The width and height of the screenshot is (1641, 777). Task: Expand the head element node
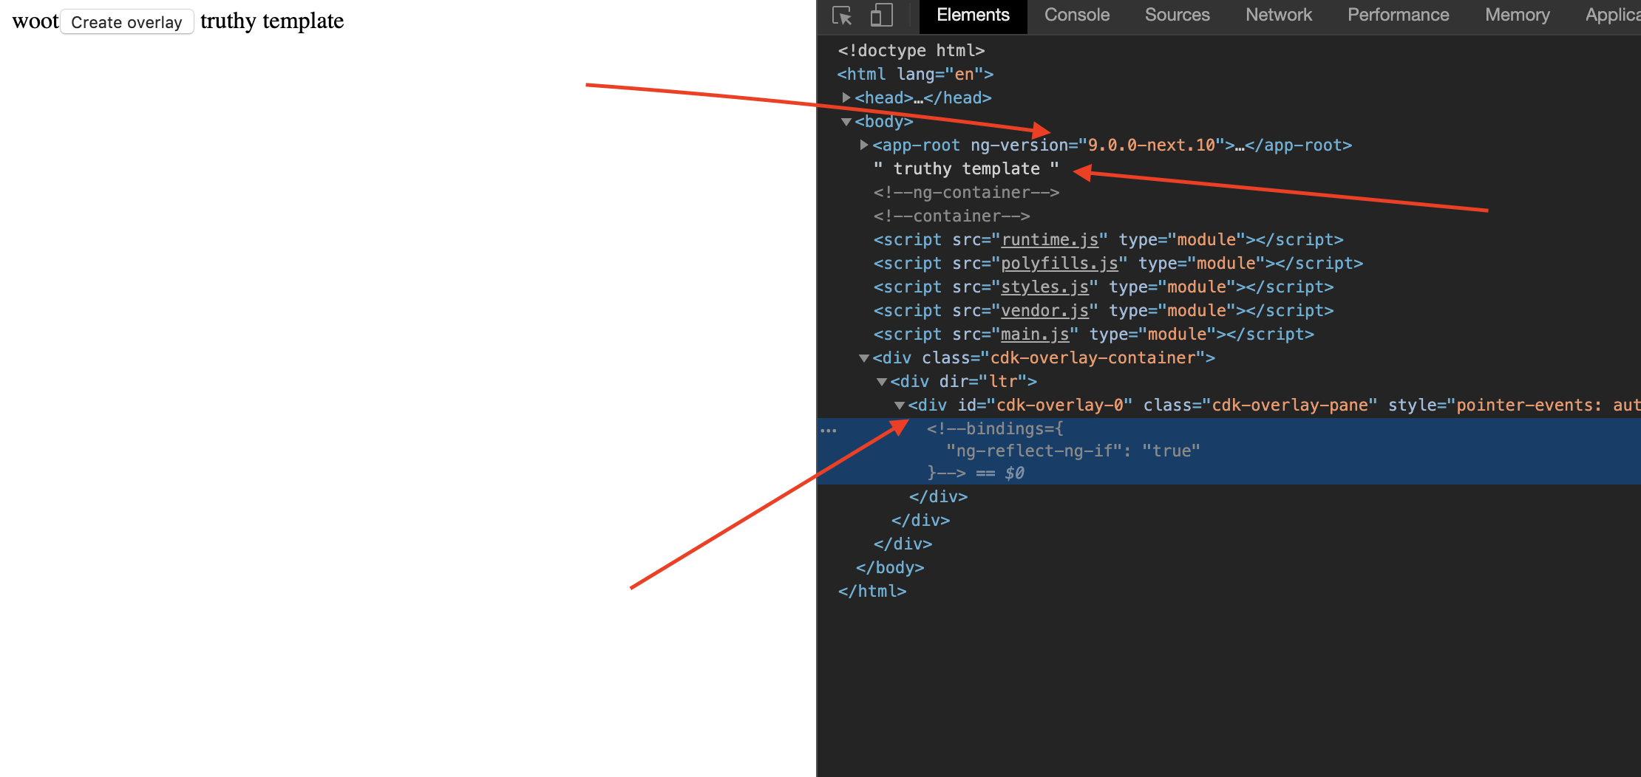(846, 97)
